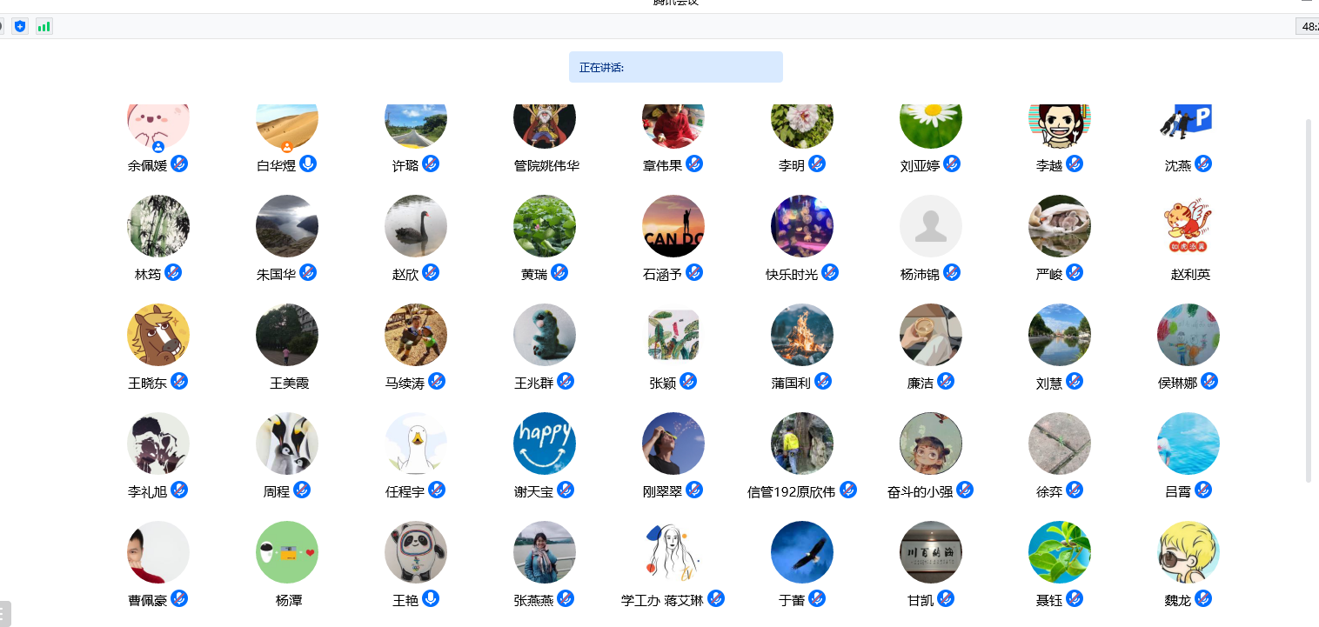Click the muted mic icon beside 信管192原欣伟
The image size is (1319, 627).
[848, 490]
